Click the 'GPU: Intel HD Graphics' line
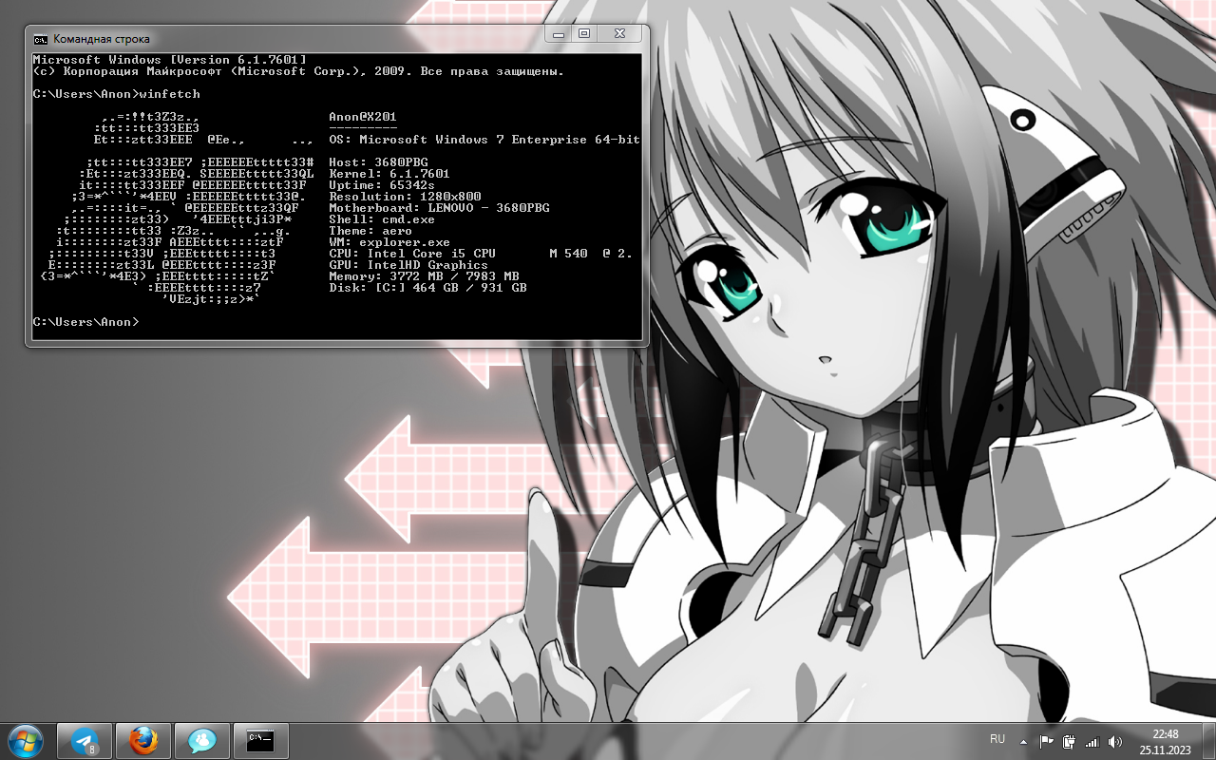This screenshot has width=1216, height=760. coord(408,265)
